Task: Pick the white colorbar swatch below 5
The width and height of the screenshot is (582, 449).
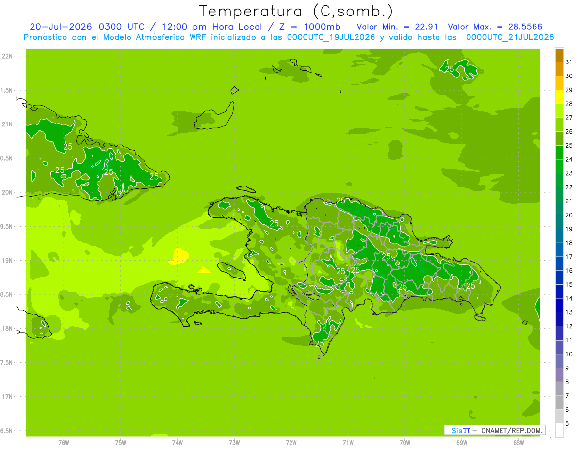Action: click(x=559, y=431)
